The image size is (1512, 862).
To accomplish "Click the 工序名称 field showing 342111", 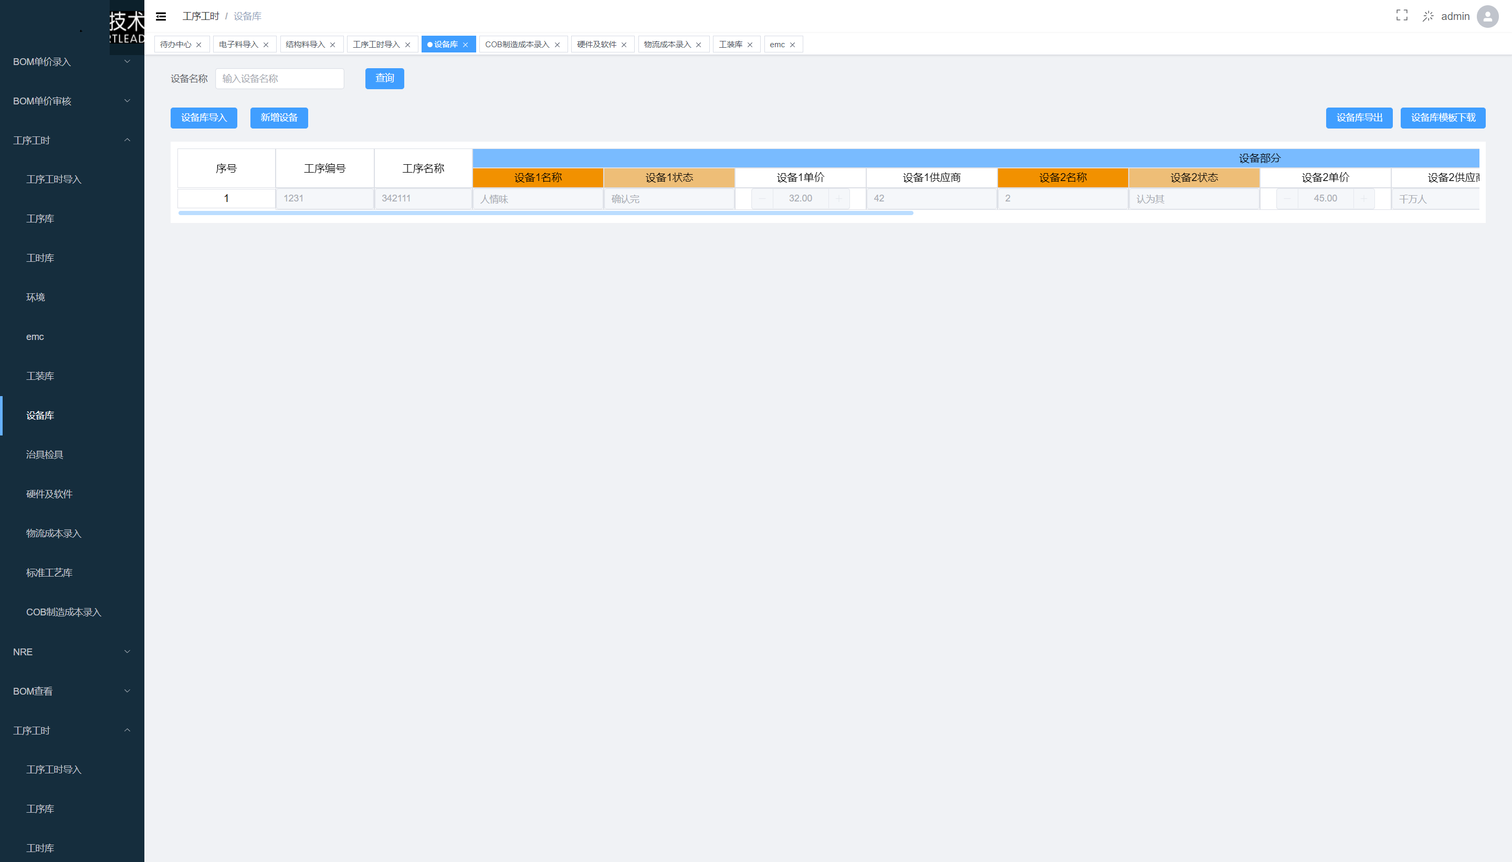I will 423,199.
